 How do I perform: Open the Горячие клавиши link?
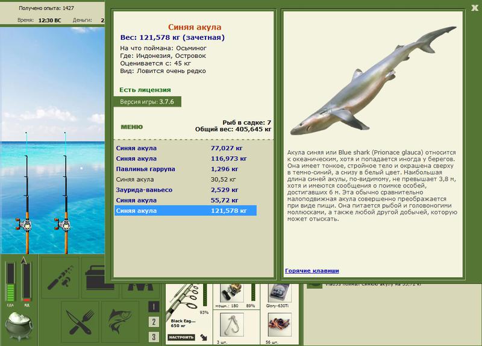pos(312,271)
